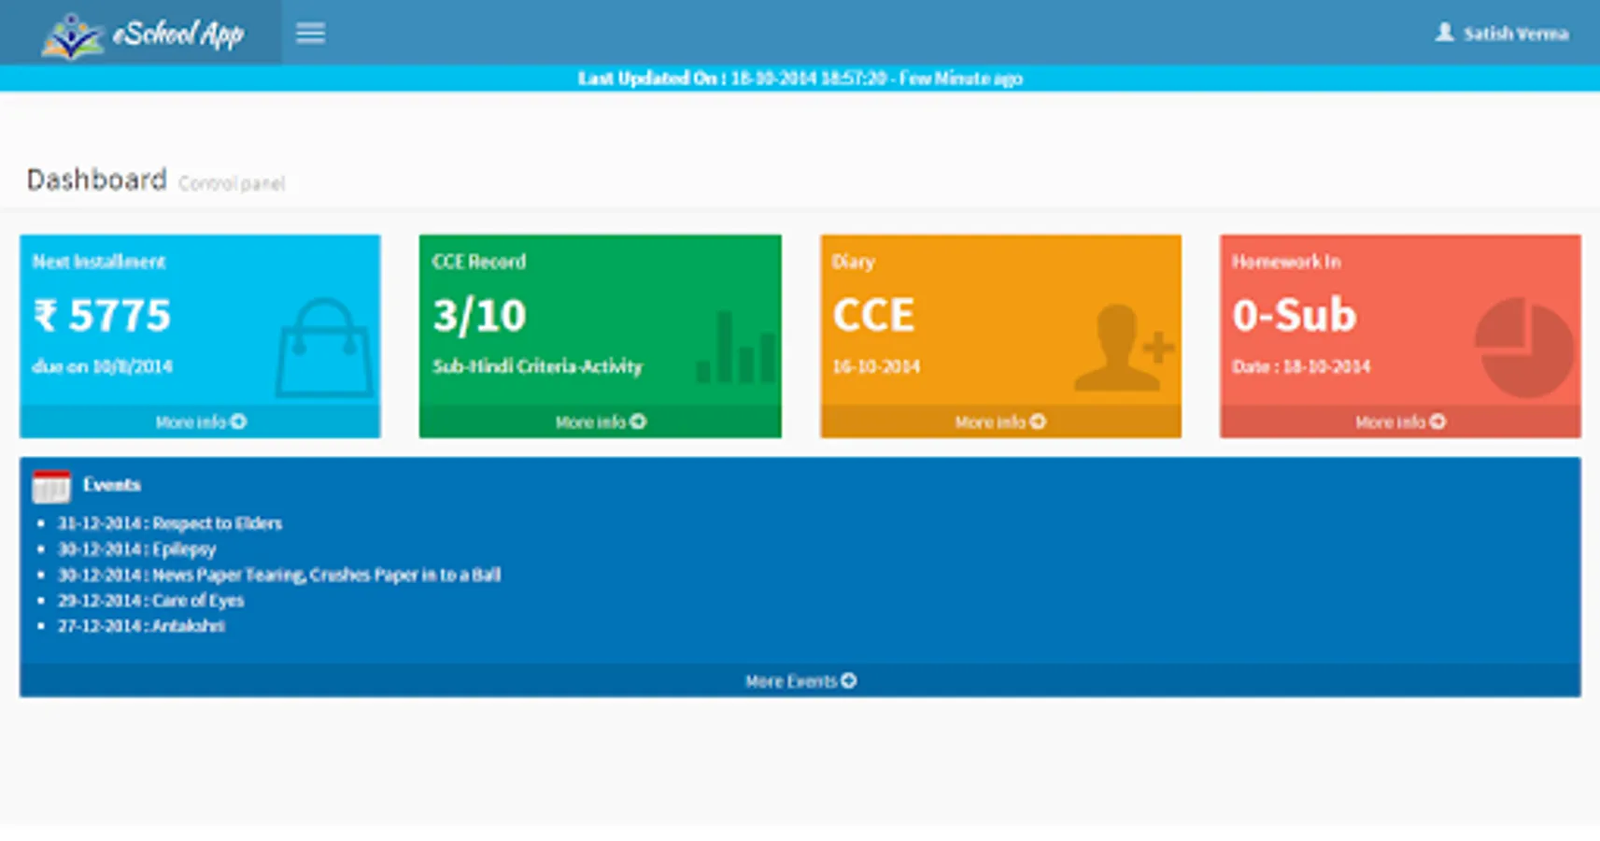Click the add-user icon in Diary card
1600x841 pixels.
(1125, 347)
